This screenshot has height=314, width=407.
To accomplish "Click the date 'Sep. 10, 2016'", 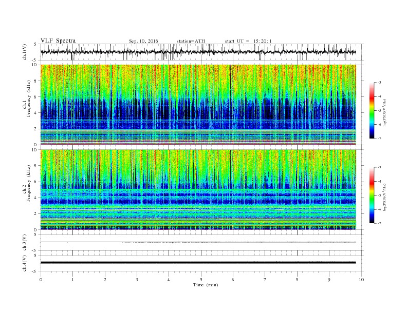I will (x=143, y=41).
